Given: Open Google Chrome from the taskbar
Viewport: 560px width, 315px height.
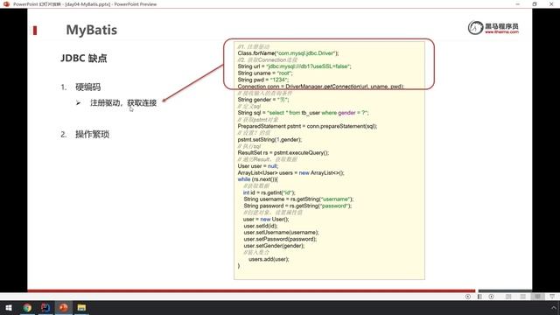Looking at the screenshot, I should click(27, 307).
